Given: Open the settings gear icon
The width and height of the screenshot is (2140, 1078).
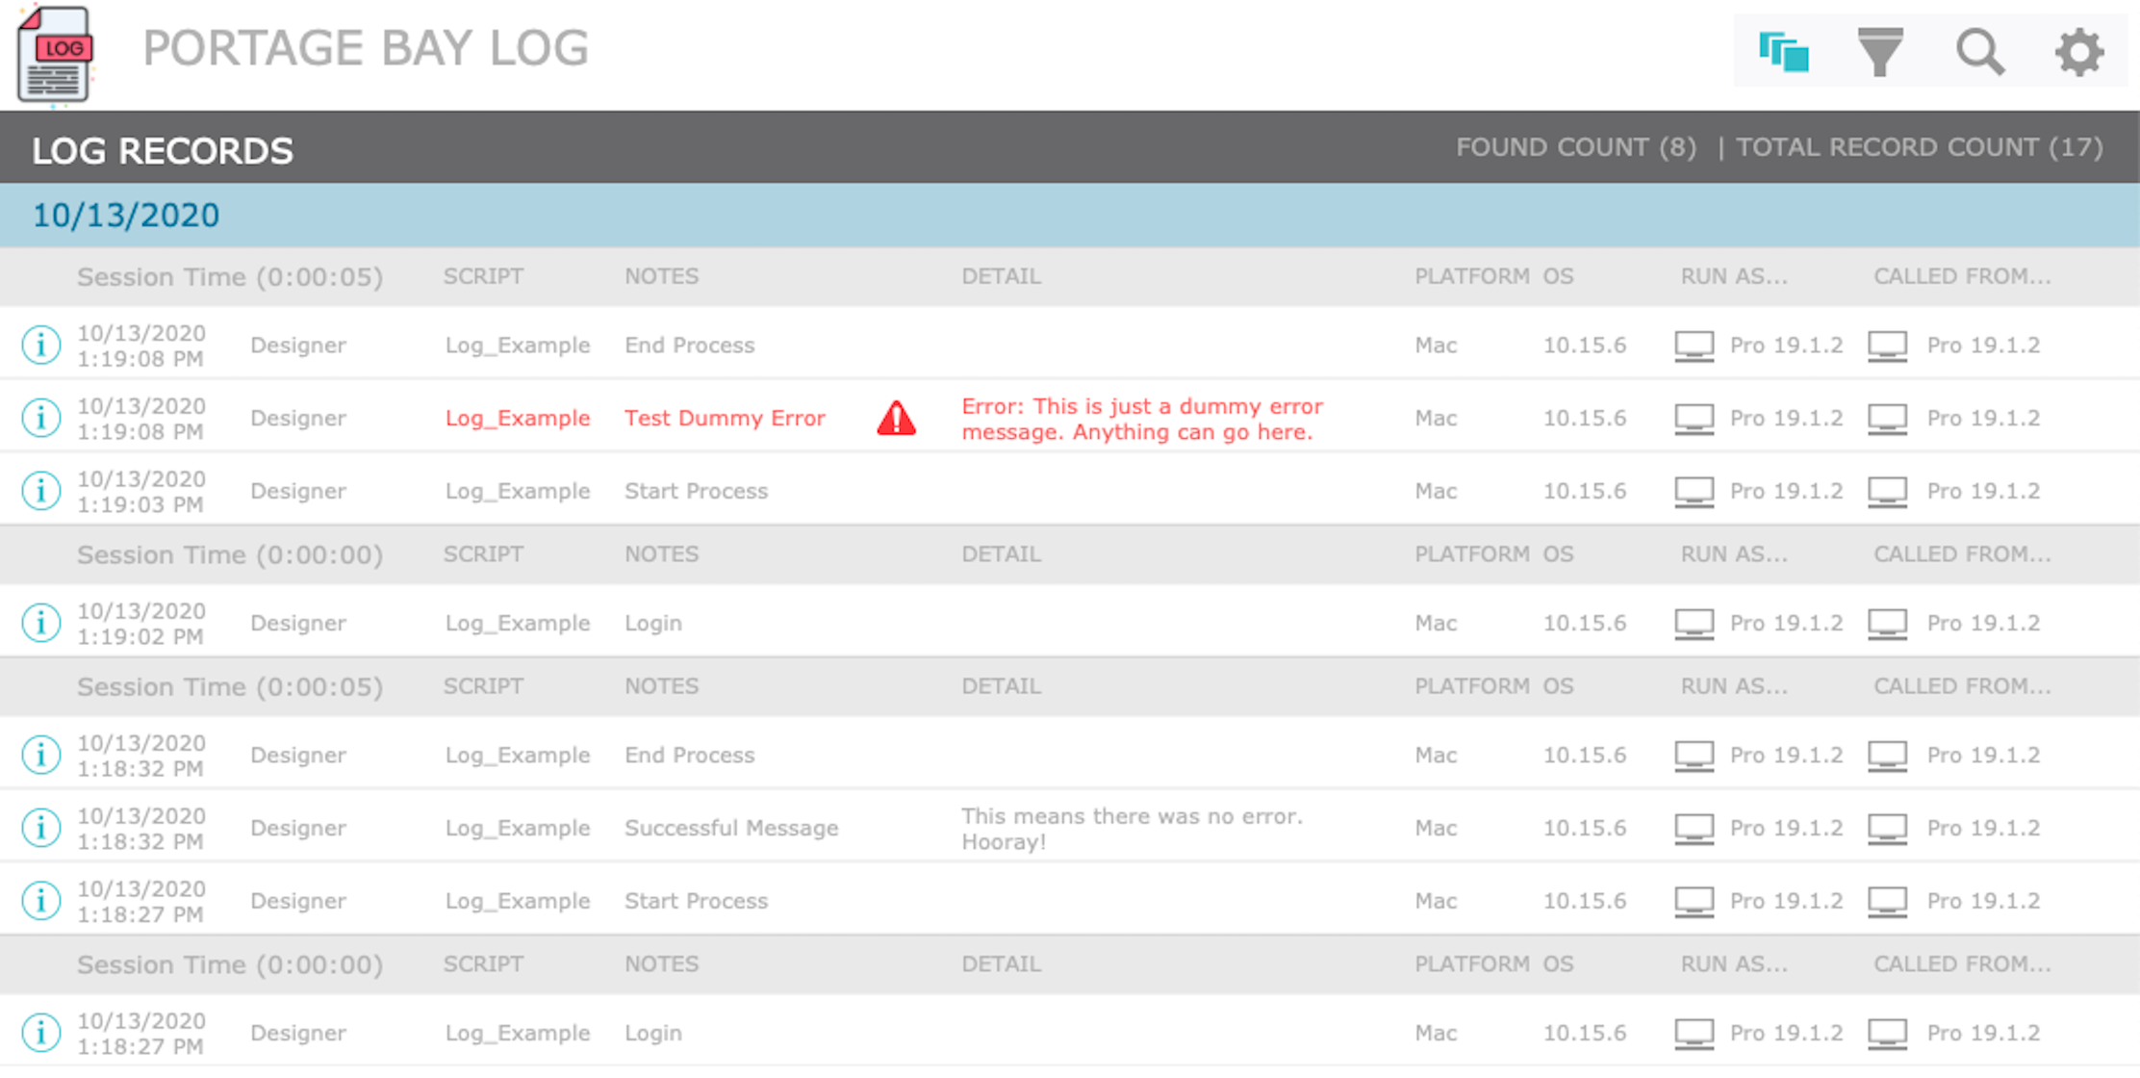Looking at the screenshot, I should (x=2079, y=52).
